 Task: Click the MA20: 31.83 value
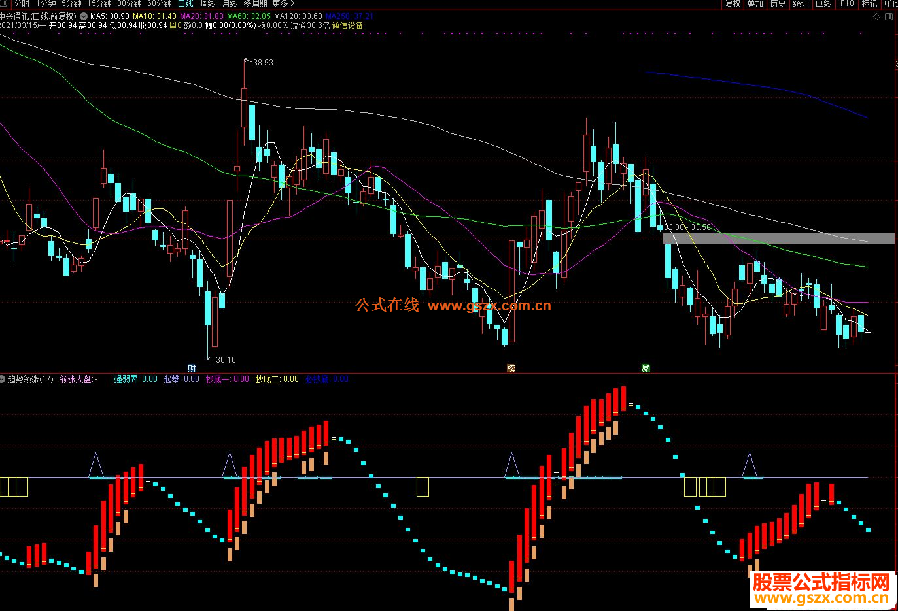tap(201, 16)
